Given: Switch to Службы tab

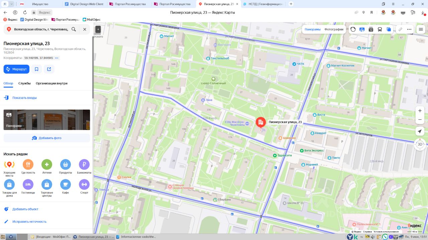Looking at the screenshot, I should (24, 83).
